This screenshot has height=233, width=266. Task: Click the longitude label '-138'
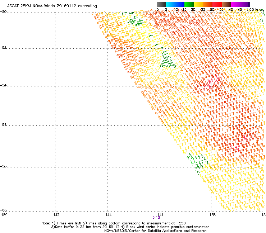pyautogui.click(x=211, y=215)
